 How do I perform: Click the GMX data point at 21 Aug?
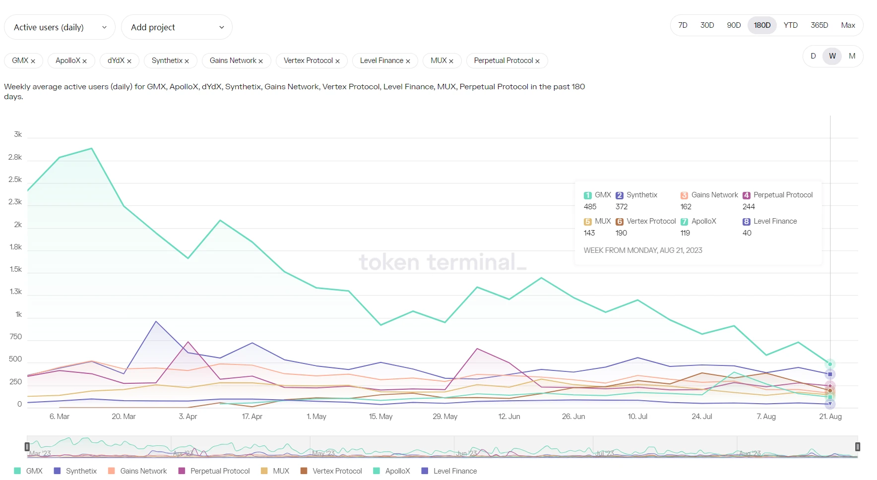pyautogui.click(x=830, y=364)
